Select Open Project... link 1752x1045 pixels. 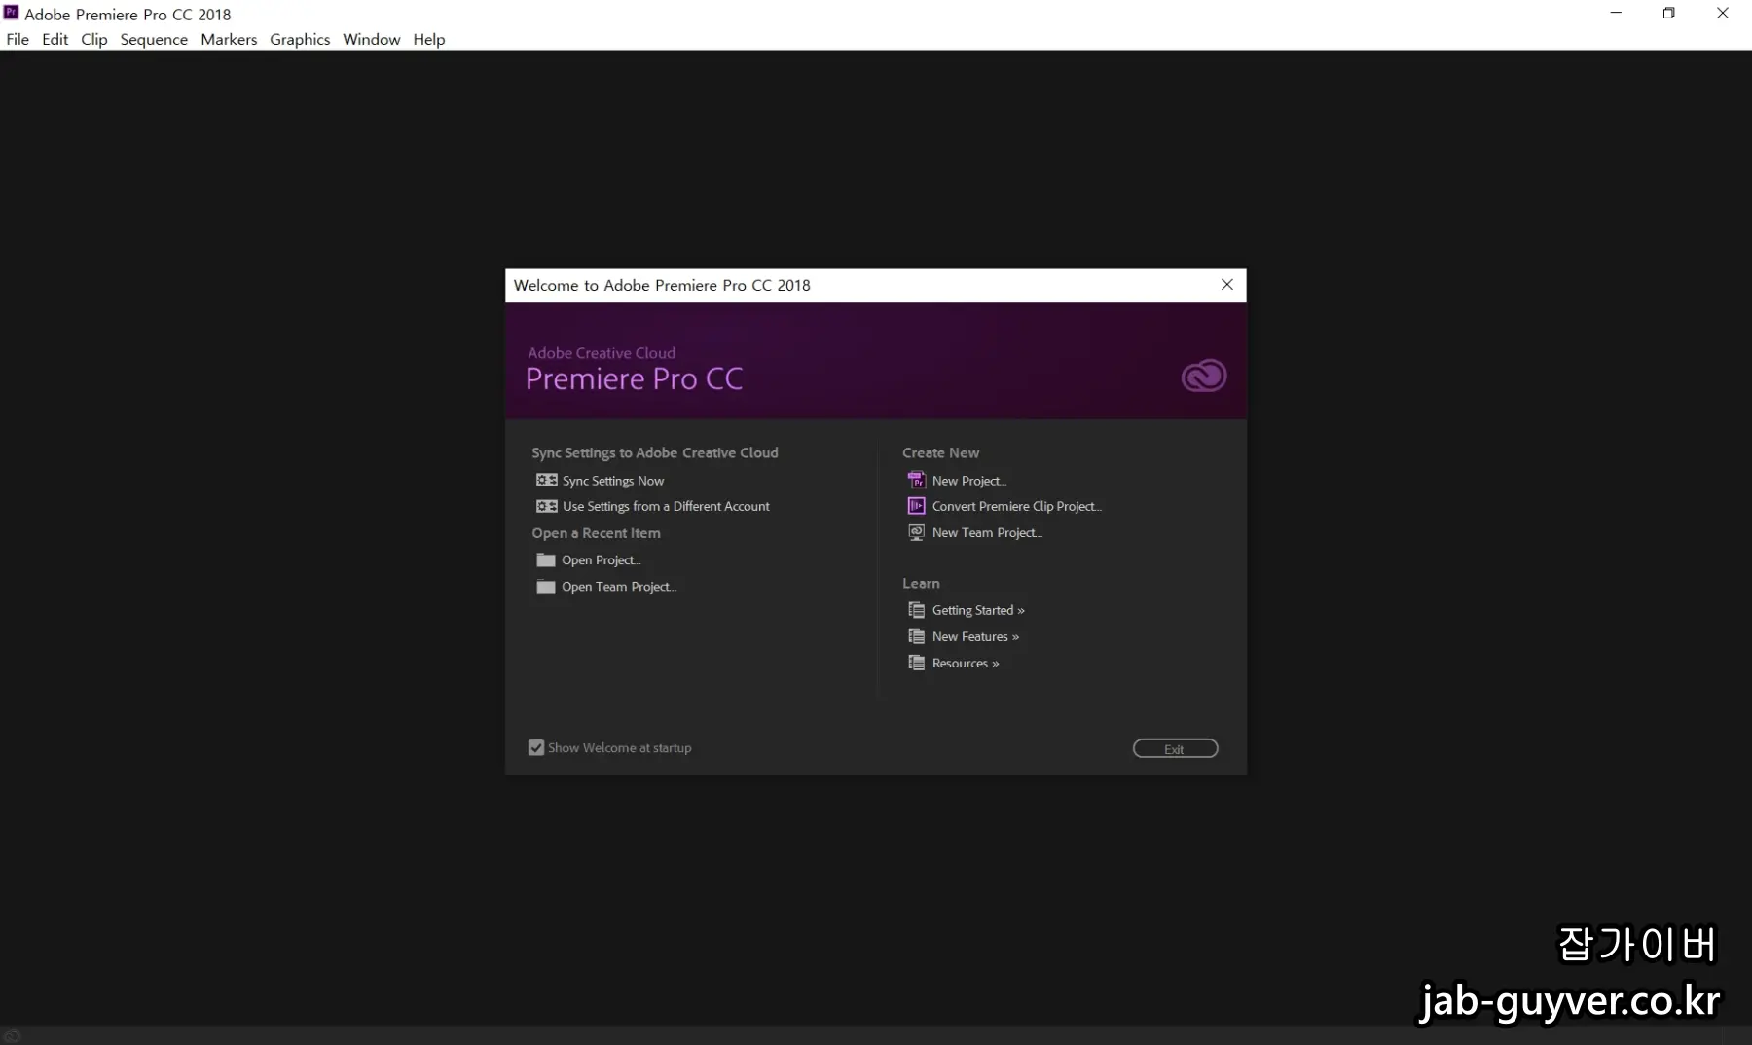601,560
